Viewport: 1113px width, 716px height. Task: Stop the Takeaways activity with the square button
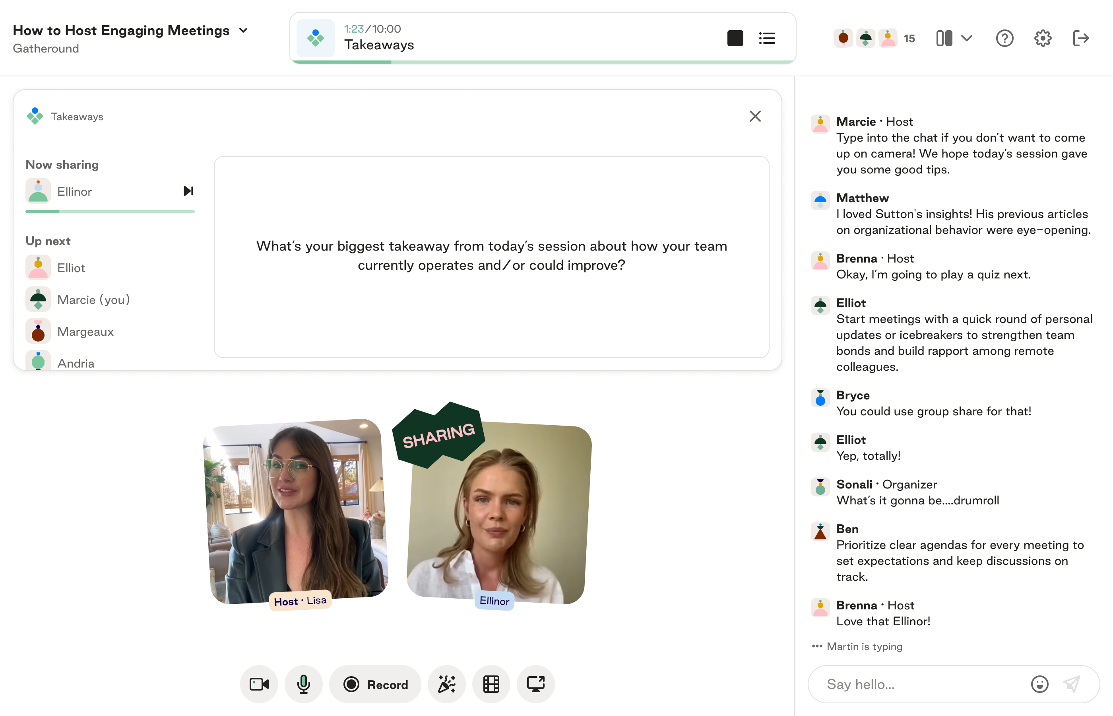(735, 38)
